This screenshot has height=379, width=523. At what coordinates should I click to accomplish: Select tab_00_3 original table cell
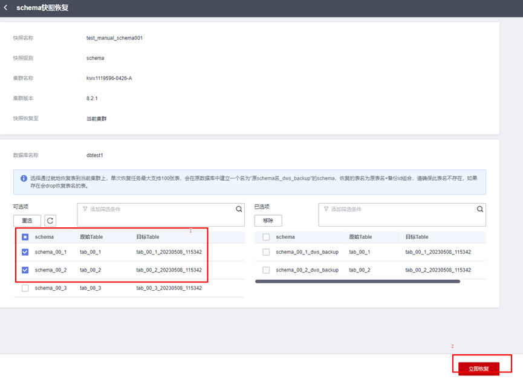[90, 288]
